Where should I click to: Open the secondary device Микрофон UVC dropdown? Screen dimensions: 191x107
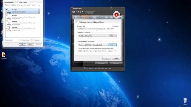click(93, 45)
